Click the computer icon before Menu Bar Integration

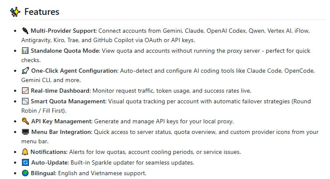25,132
